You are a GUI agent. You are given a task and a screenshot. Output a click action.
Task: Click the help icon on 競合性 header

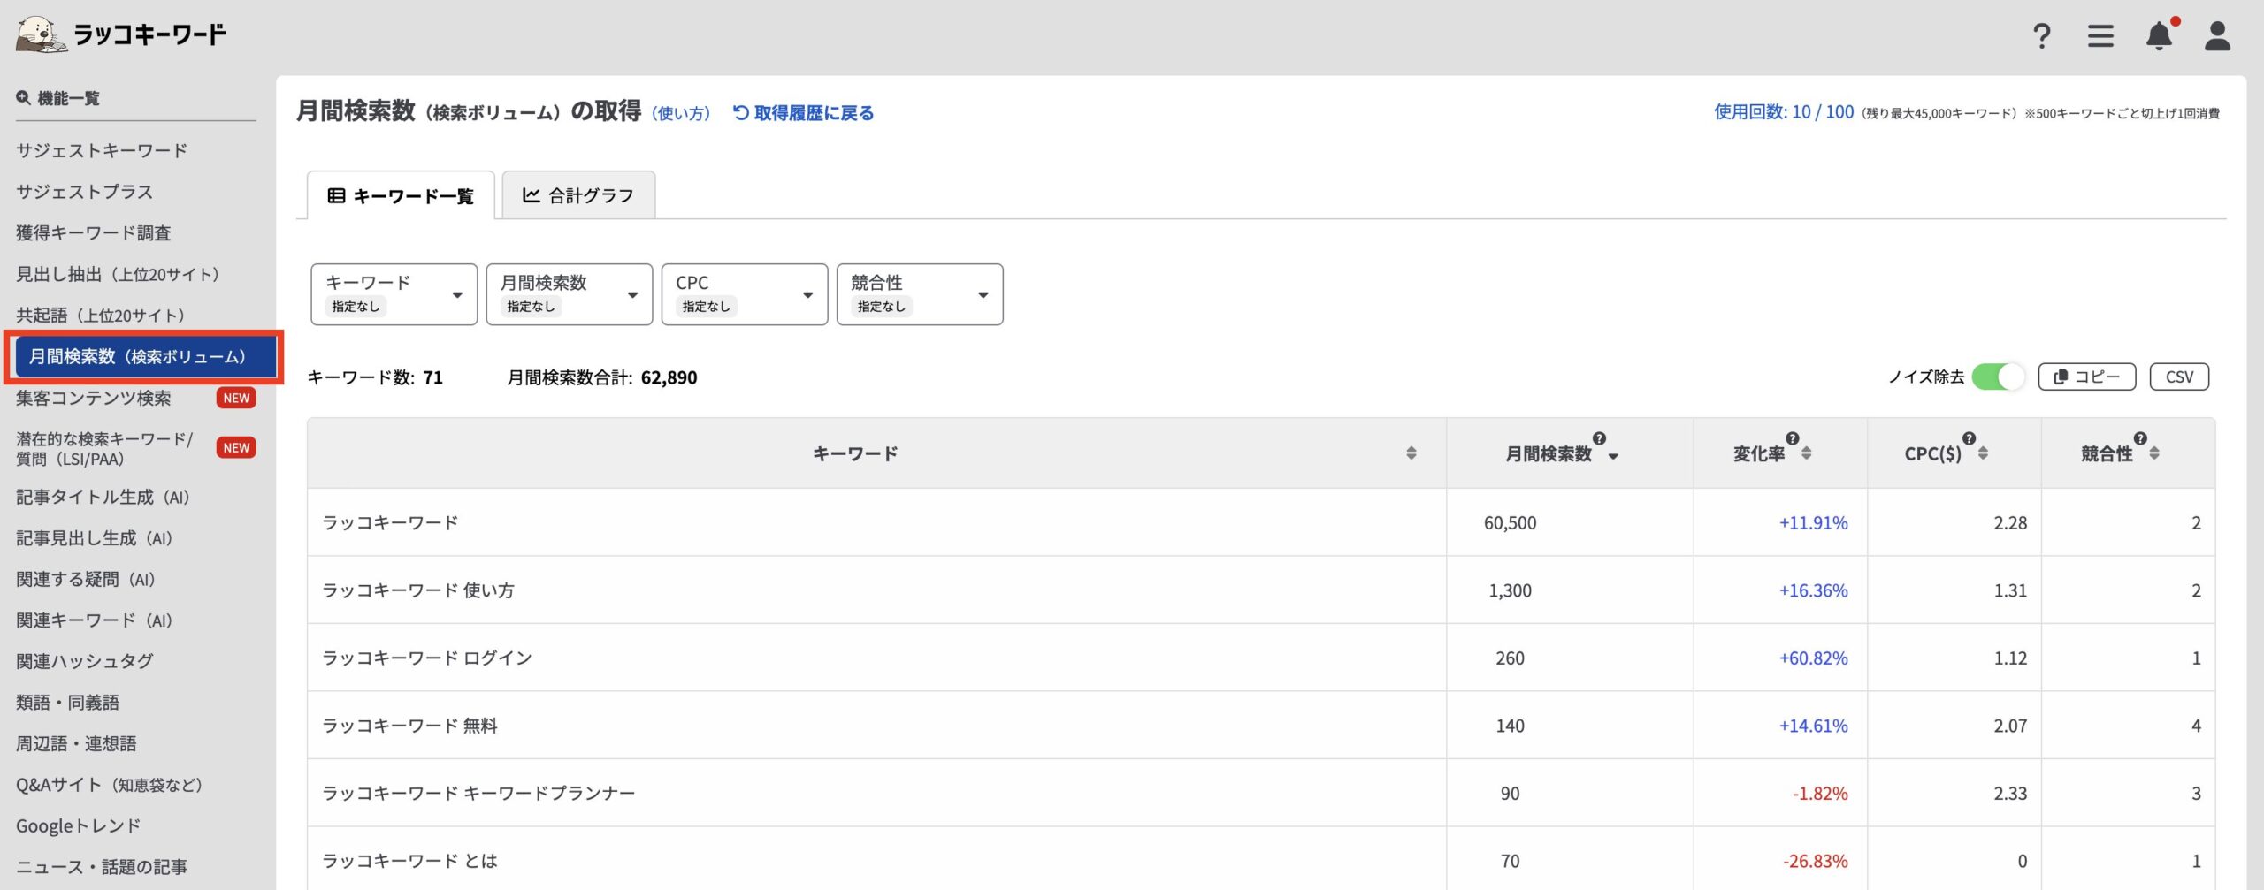pos(2140,438)
